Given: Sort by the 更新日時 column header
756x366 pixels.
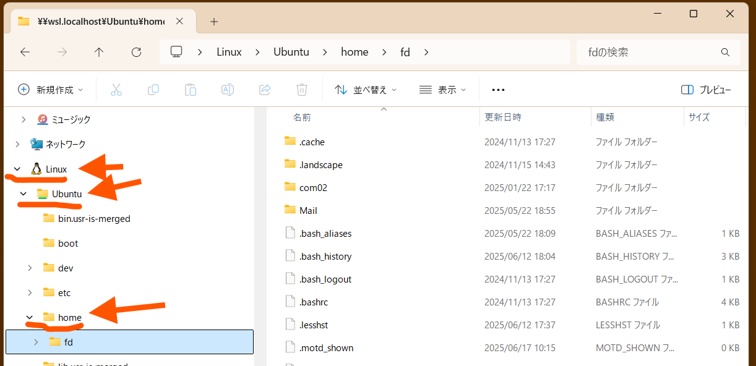Looking at the screenshot, I should click(x=503, y=117).
